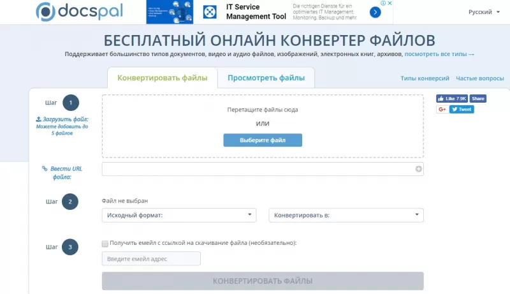The width and height of the screenshot is (510, 294).
Task: Open the Русский language dropdown
Action: point(484,12)
